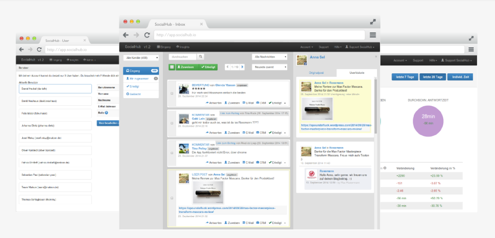Click the durchsuchen search field
Screen dimensions: 495x238
(x=183, y=57)
